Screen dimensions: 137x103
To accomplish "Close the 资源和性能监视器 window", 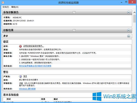I will click(x=132, y=2).
